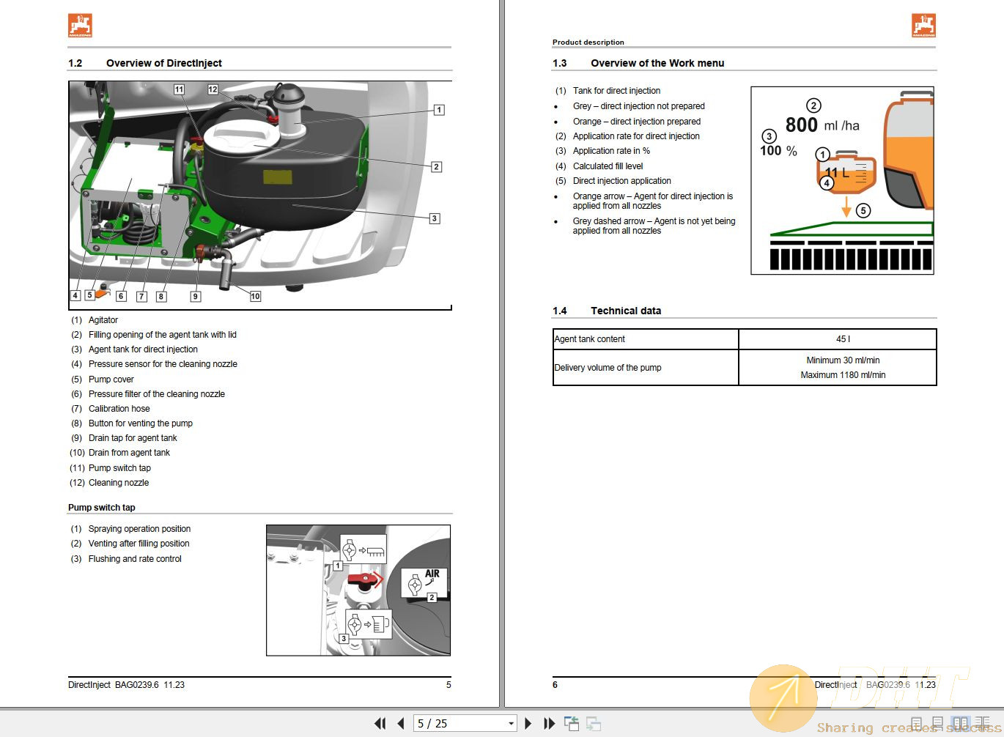Click the '100 %' value in illustration

coord(778,151)
